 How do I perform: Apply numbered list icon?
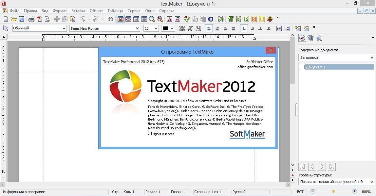pos(287,28)
